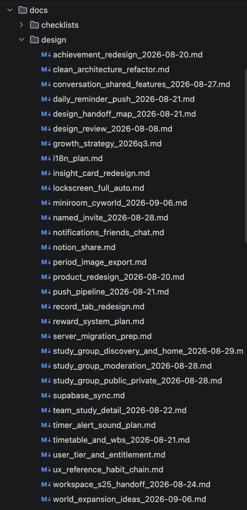Expand the checklists folder chevron
The width and height of the screenshot is (247, 510).
(22, 25)
